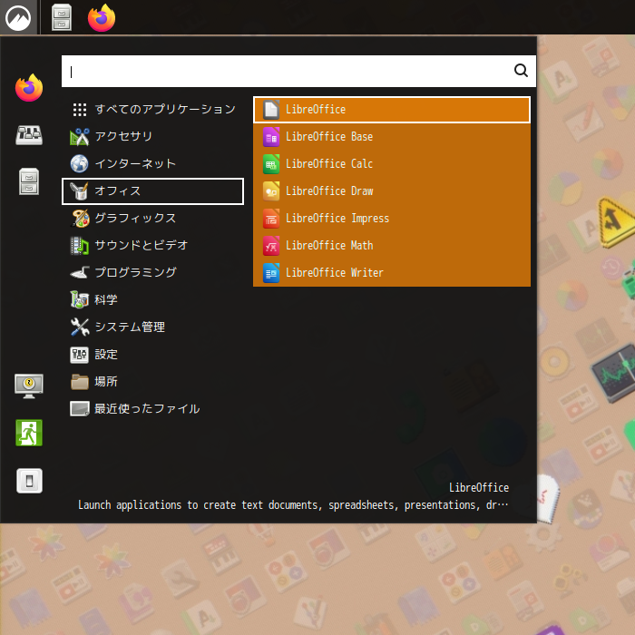Viewport: 635px width, 635px height.
Task: Click the globe icon beside インターネット
Action: point(80,164)
